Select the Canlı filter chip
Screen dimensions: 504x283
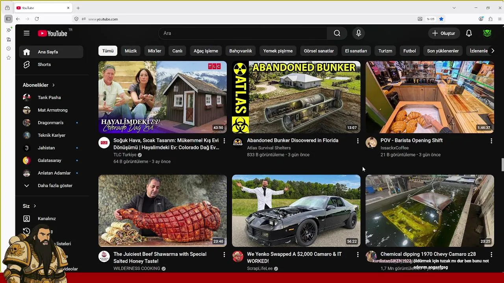click(x=177, y=51)
